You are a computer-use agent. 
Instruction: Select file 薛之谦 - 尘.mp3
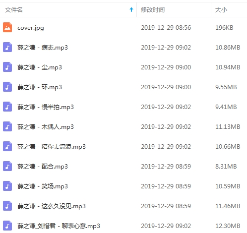(x=40, y=67)
